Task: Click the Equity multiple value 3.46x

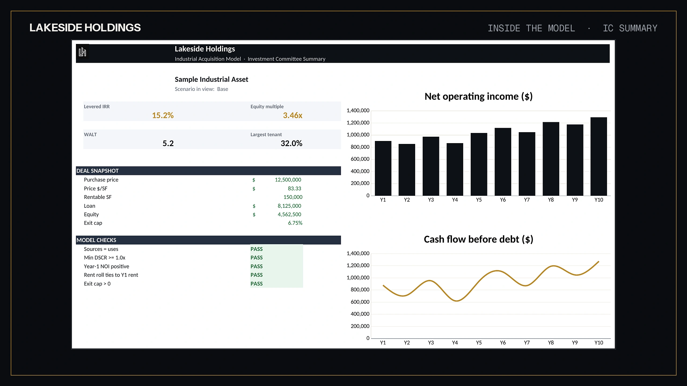Action: pos(293,115)
